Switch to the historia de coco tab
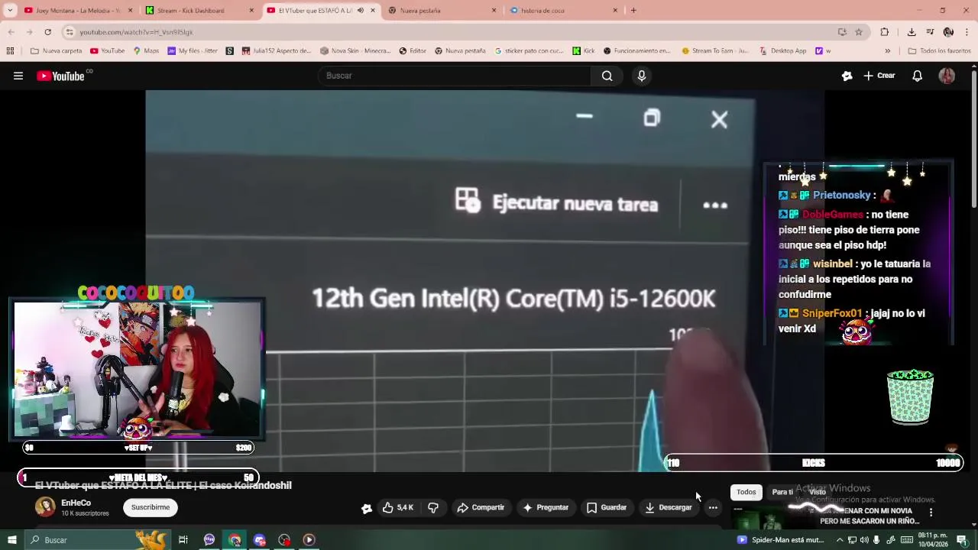Viewport: 978px width, 550px height. pyautogui.click(x=564, y=10)
